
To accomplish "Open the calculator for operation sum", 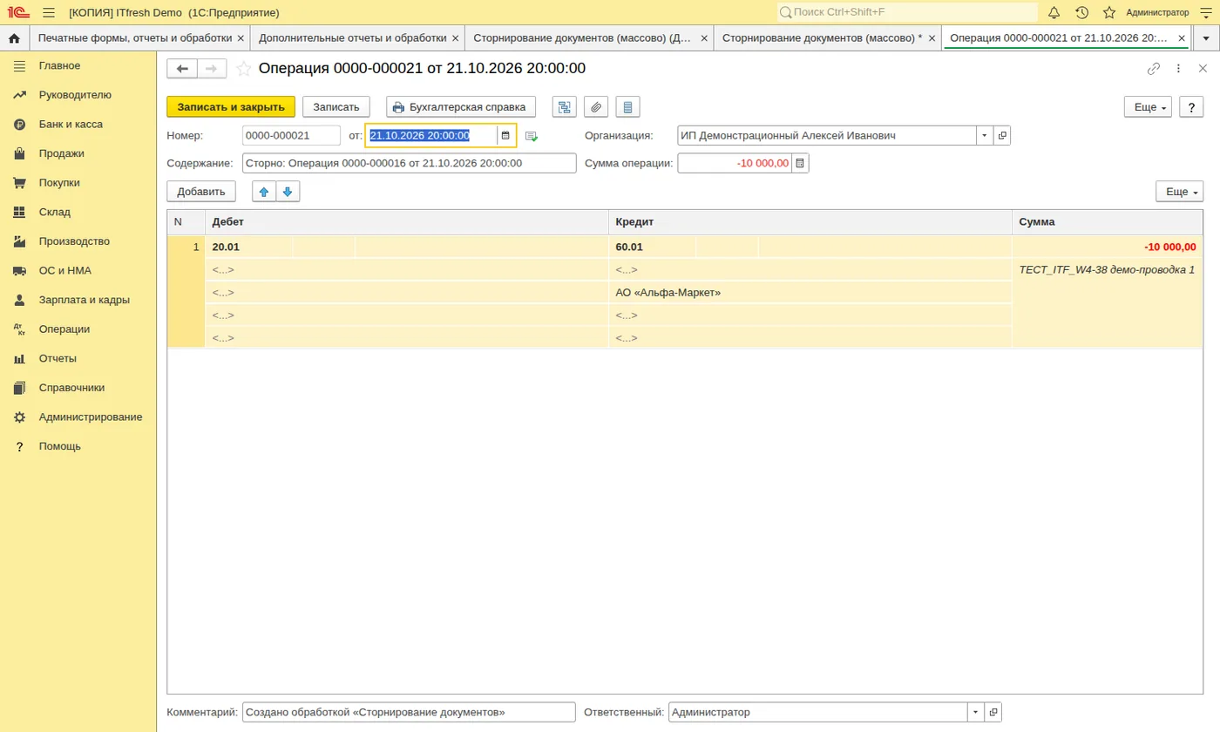I will click(x=800, y=163).
